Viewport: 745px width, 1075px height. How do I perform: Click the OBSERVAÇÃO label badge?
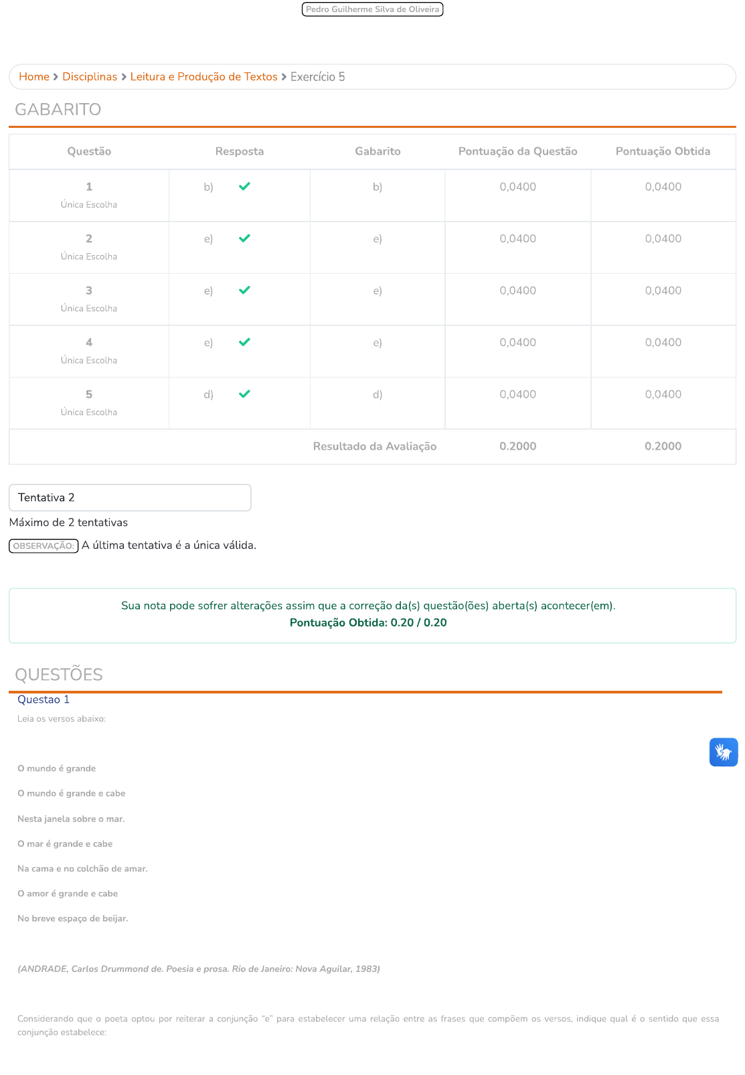point(44,546)
